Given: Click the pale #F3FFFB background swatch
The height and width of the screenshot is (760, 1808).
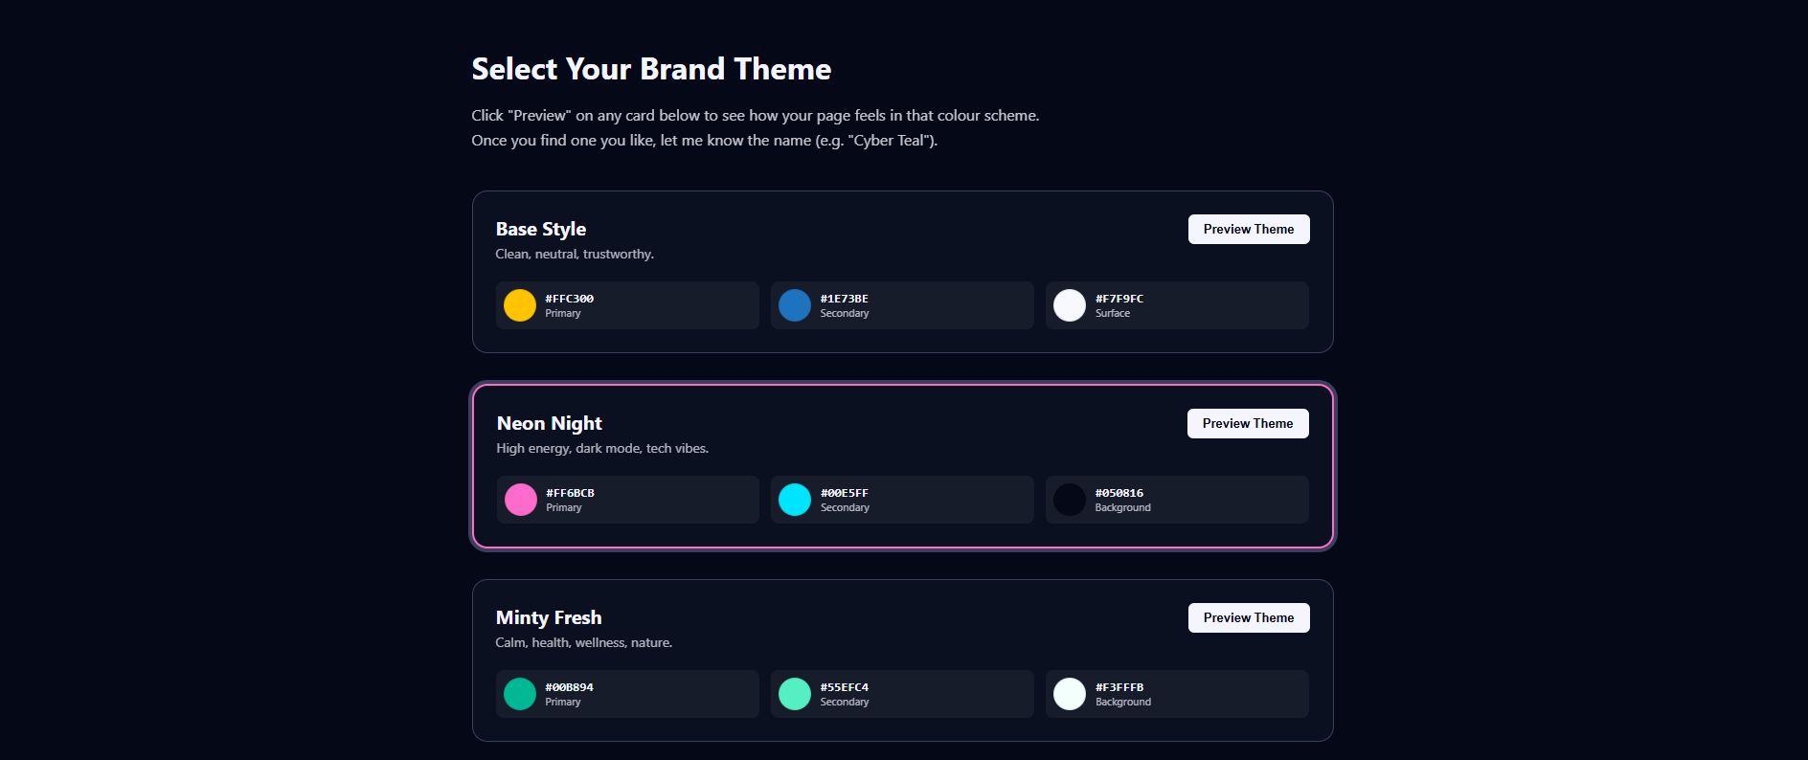Looking at the screenshot, I should (1069, 693).
